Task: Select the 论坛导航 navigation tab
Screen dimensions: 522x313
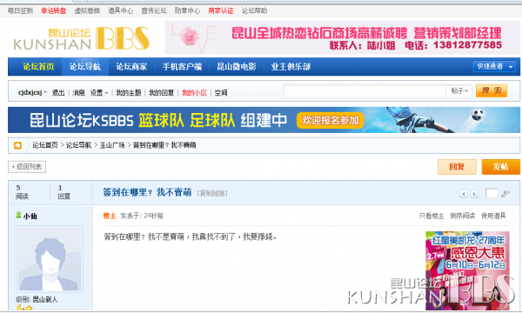Action: [x=85, y=67]
